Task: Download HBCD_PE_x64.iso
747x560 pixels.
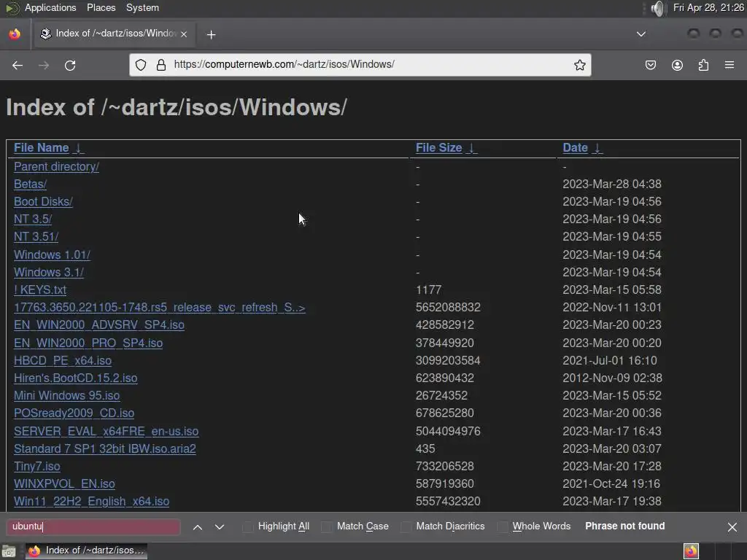Action: click(x=63, y=360)
